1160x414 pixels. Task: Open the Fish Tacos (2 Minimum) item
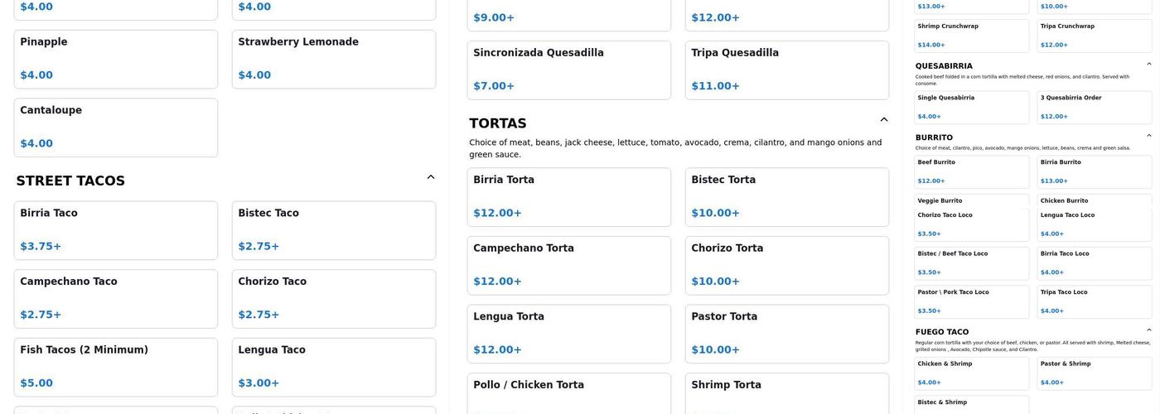115,367
